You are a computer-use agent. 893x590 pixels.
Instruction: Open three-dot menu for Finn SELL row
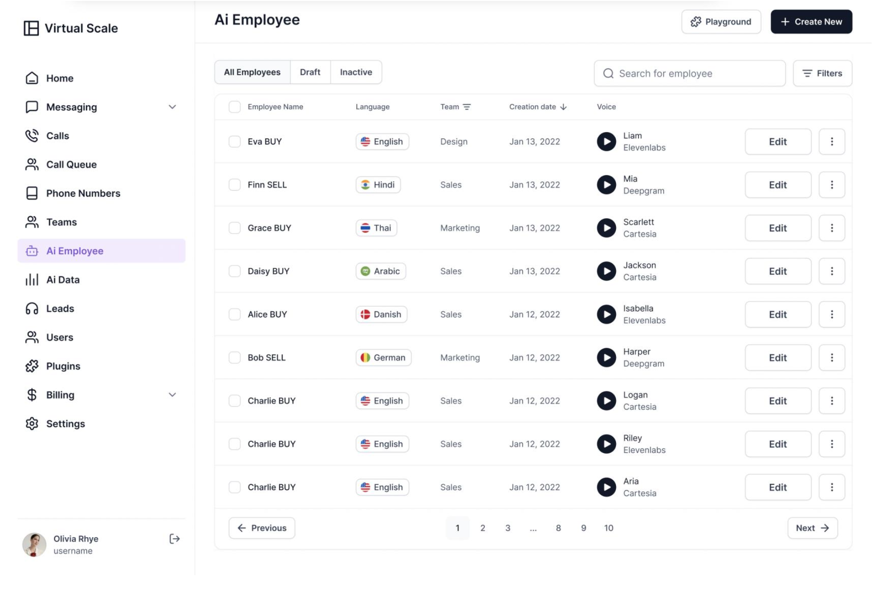(831, 185)
